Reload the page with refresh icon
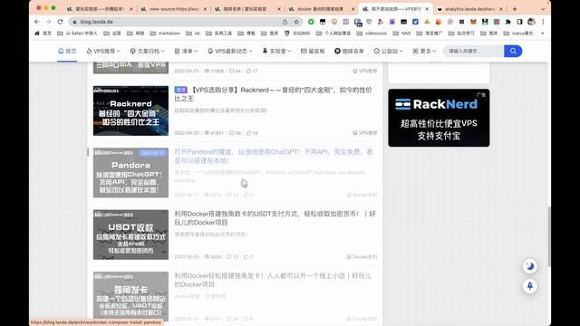This screenshot has height=326, width=580. [61, 22]
